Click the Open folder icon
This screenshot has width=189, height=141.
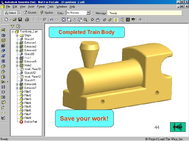click(15, 19)
